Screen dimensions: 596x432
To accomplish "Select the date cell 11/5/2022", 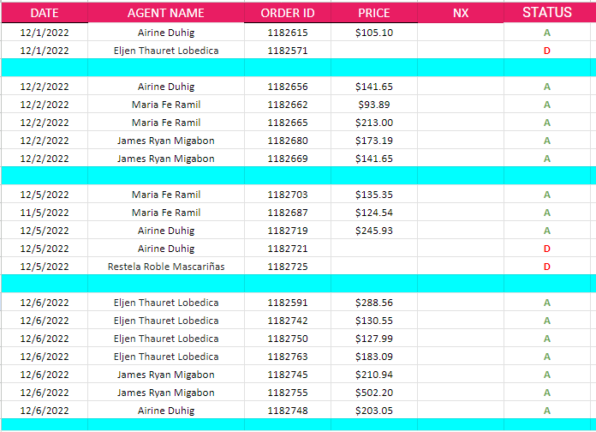I will point(44,213).
